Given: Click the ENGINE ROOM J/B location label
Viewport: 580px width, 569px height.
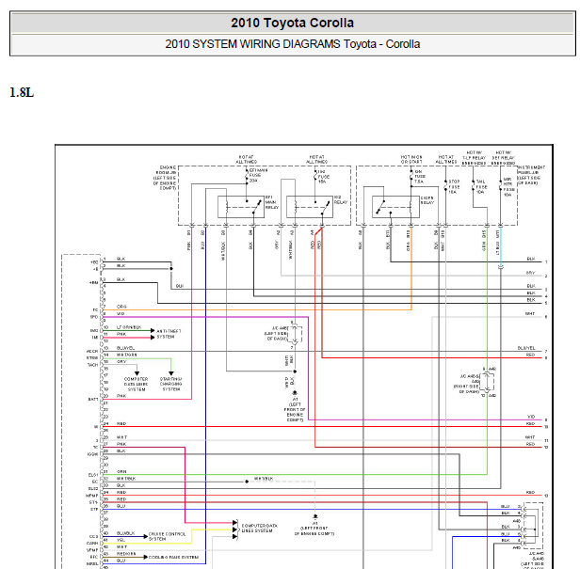Looking at the screenshot, I should click(x=165, y=178).
